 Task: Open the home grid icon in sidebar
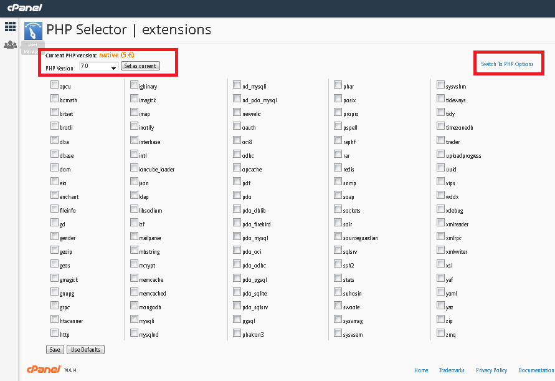pos(10,27)
